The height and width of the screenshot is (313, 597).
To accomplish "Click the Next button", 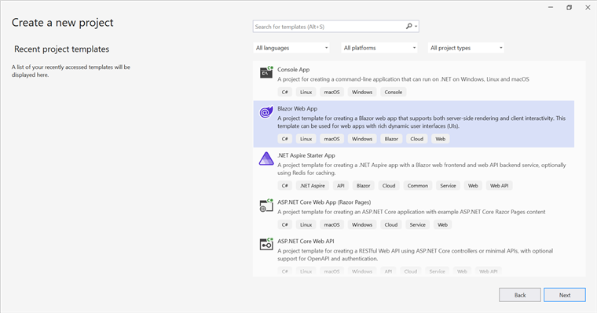I will 565,295.
